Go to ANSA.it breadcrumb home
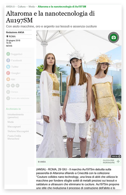The width and height of the screenshot is (126, 195). click(x=10, y=7)
